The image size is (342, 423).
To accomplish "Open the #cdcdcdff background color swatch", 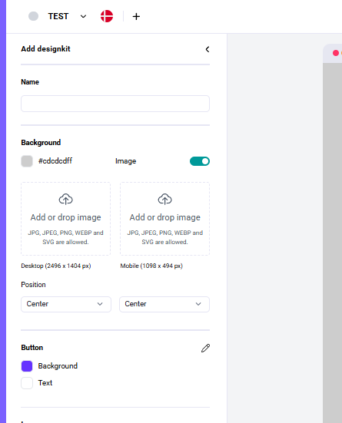I will pyautogui.click(x=27, y=161).
